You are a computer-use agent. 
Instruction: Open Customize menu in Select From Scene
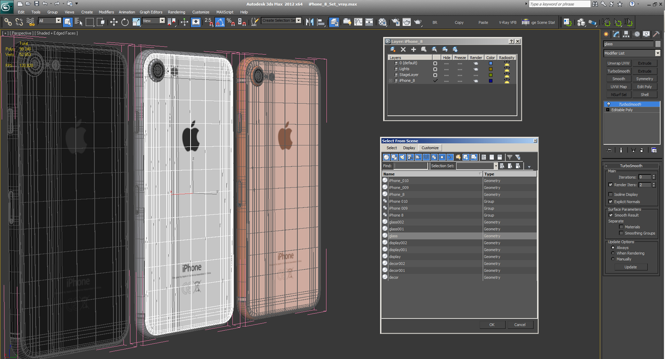pos(430,148)
